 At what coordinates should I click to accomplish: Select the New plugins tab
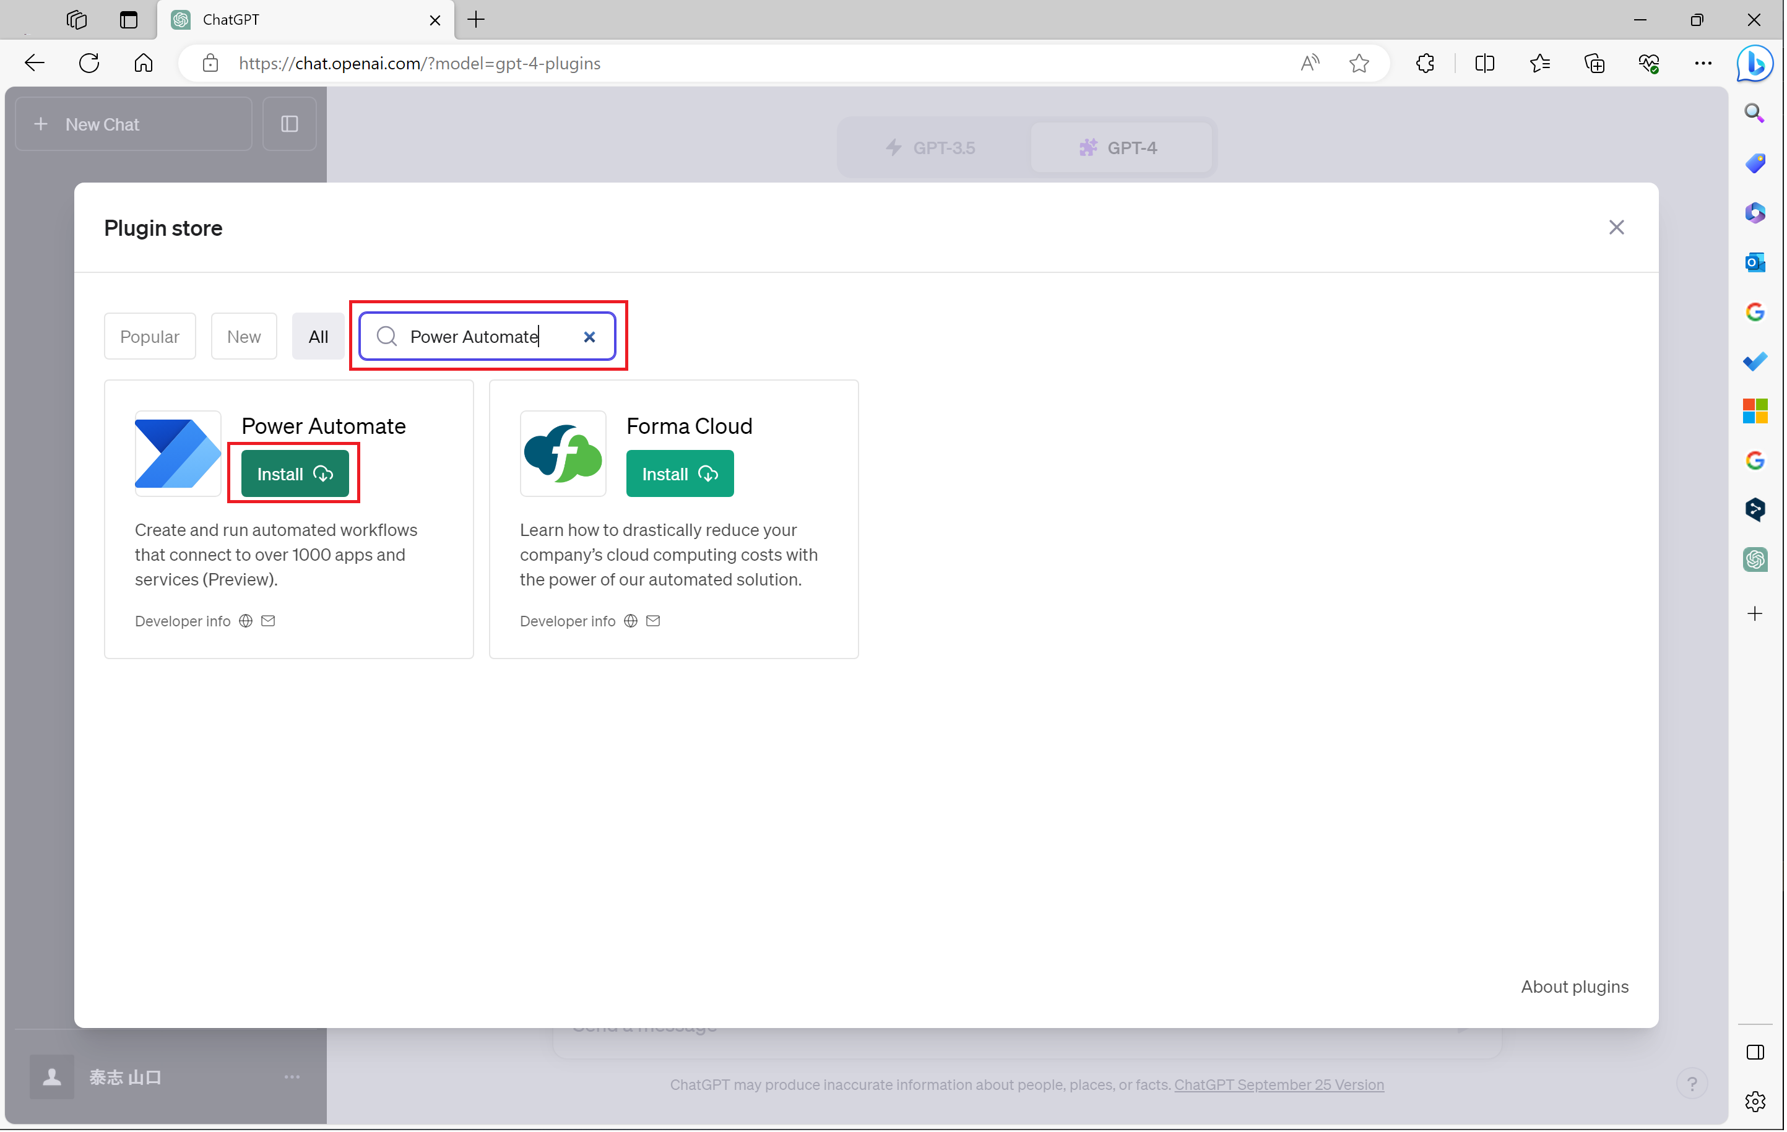[243, 337]
